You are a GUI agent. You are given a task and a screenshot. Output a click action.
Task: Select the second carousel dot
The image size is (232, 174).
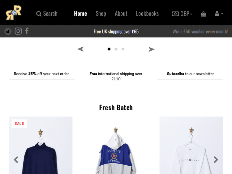(116, 49)
